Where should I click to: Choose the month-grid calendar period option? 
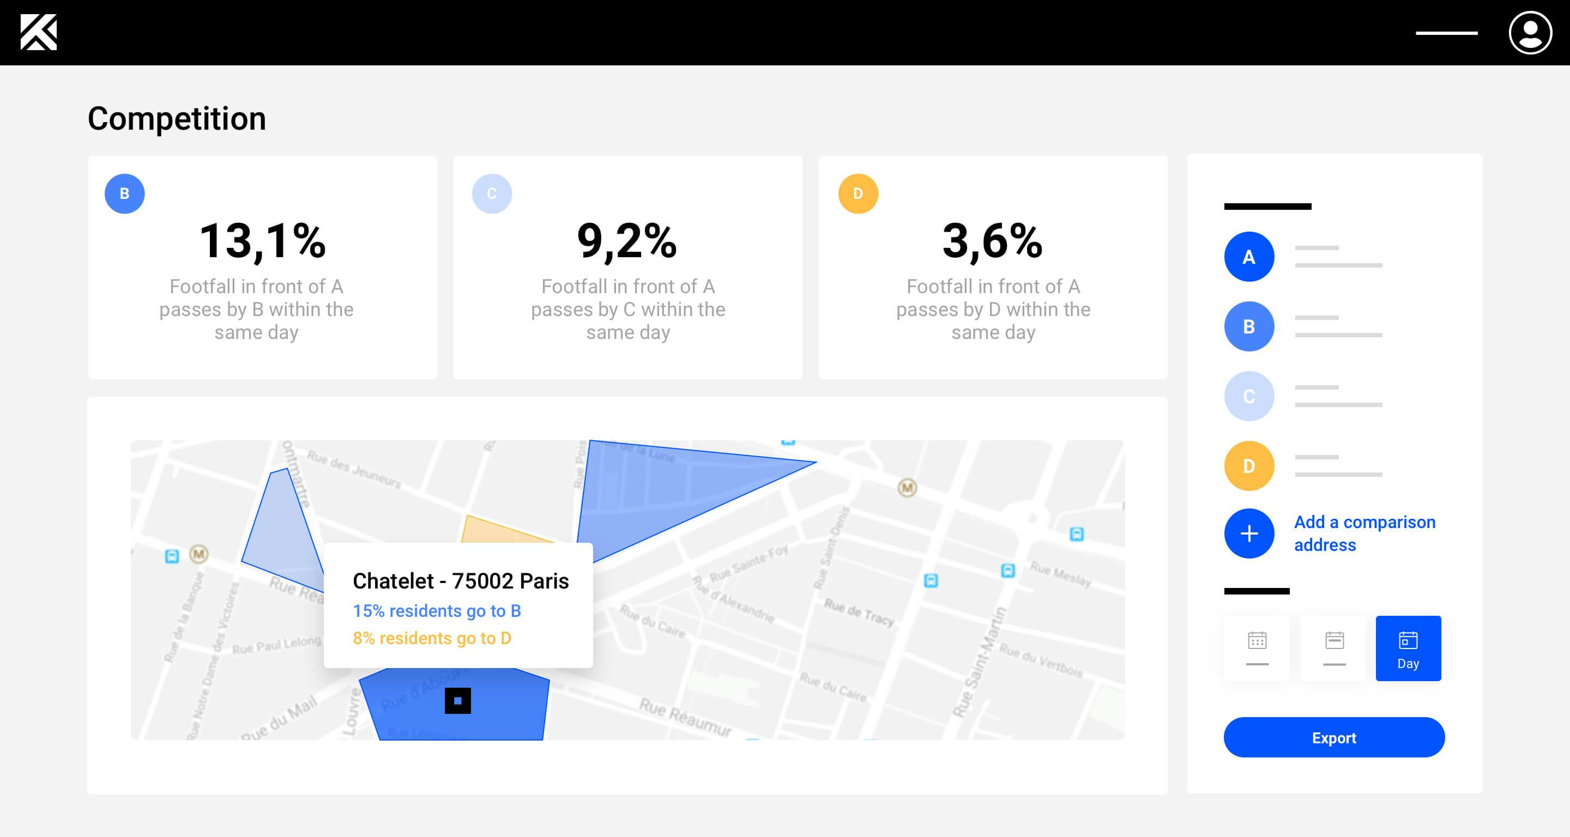(1257, 648)
